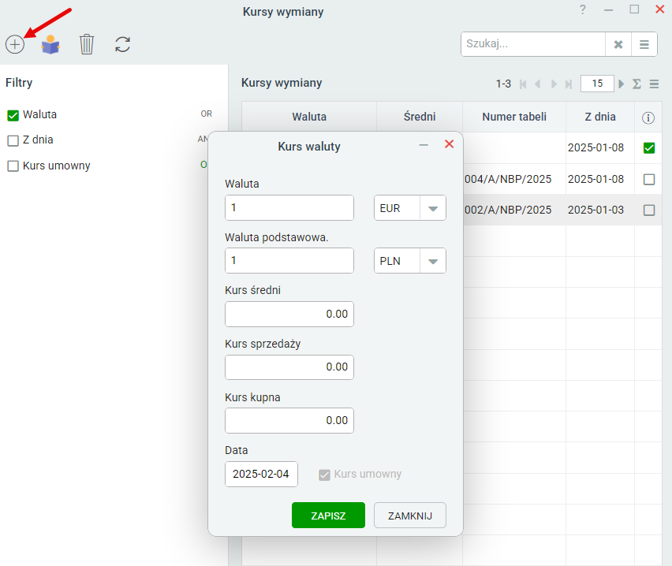Toggle the Waluta filter checkbox
The width and height of the screenshot is (672, 566).
tap(13, 115)
